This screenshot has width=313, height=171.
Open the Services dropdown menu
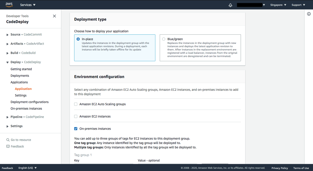pos(28,5)
